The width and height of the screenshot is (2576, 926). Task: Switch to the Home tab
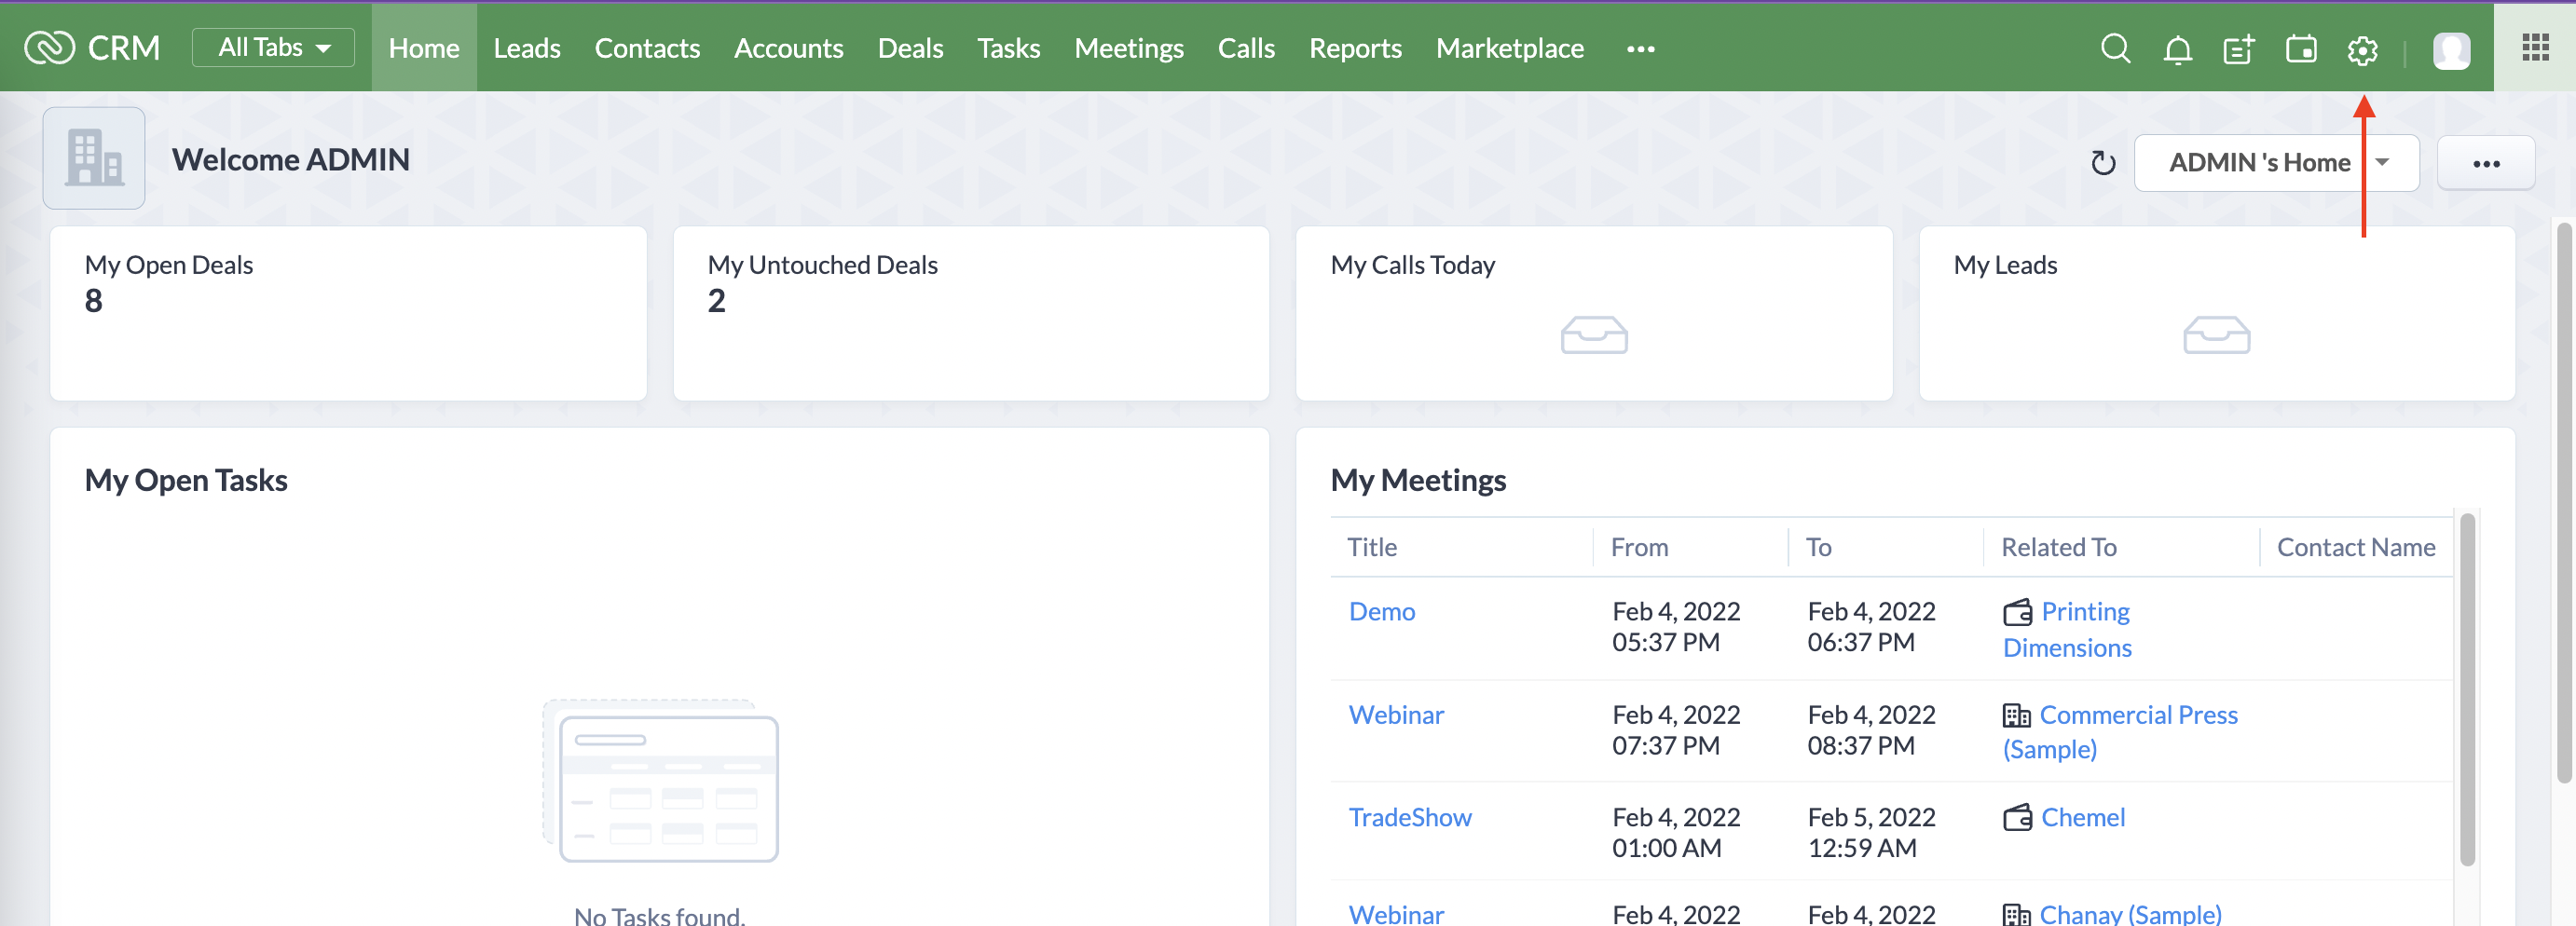[x=424, y=47]
